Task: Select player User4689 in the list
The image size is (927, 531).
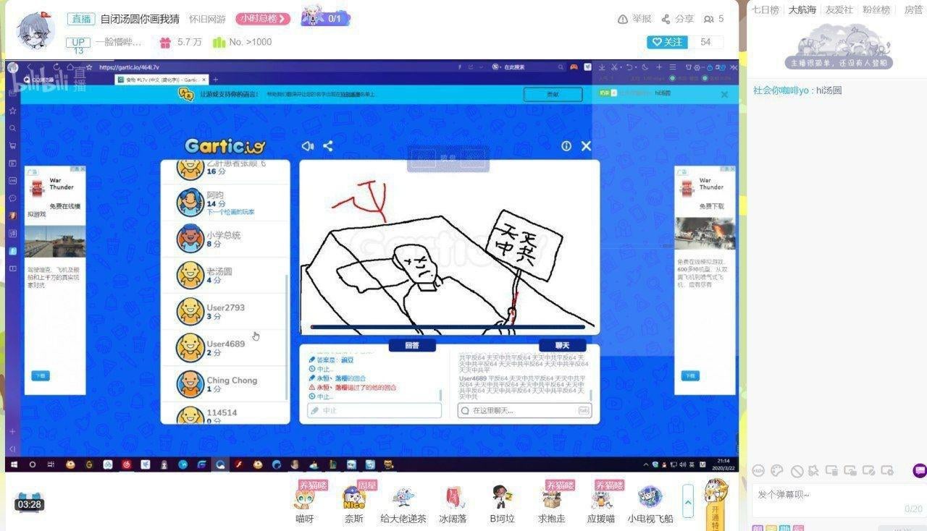Action: (x=225, y=347)
